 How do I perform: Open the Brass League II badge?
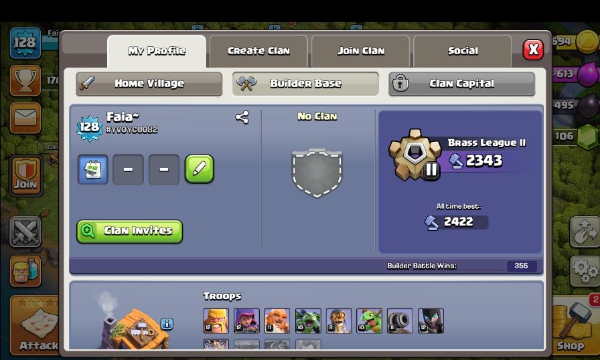point(415,155)
